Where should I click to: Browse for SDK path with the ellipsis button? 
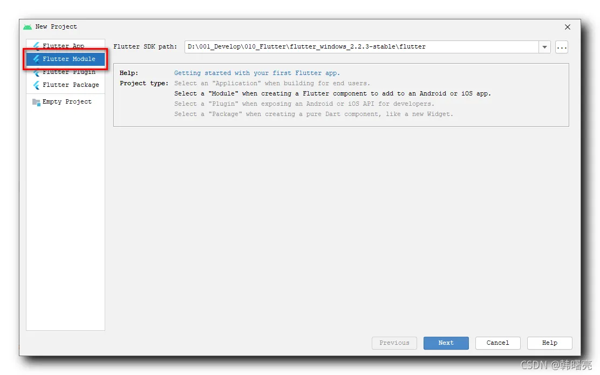tap(561, 47)
